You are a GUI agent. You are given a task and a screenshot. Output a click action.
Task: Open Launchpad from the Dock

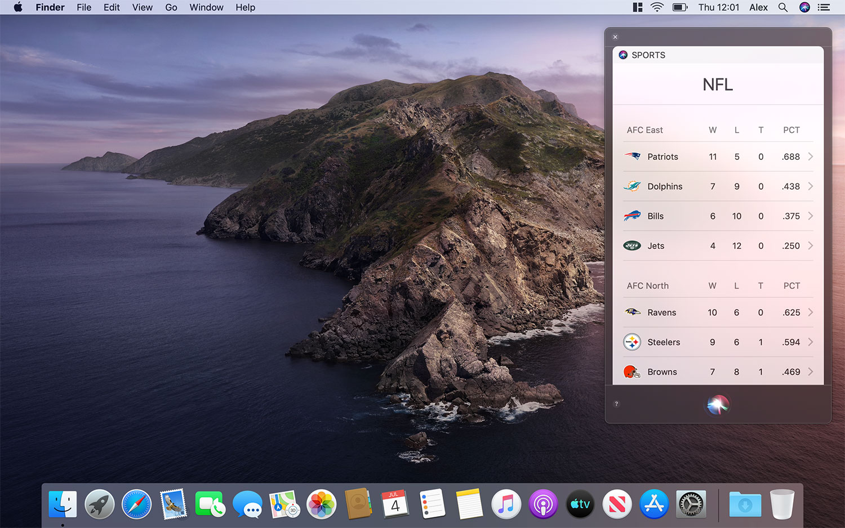point(99,504)
